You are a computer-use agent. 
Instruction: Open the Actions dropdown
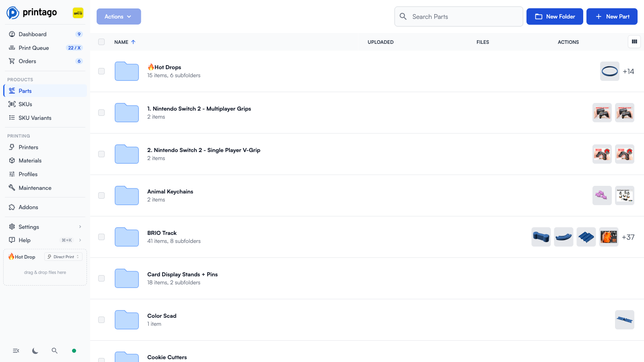[119, 16]
